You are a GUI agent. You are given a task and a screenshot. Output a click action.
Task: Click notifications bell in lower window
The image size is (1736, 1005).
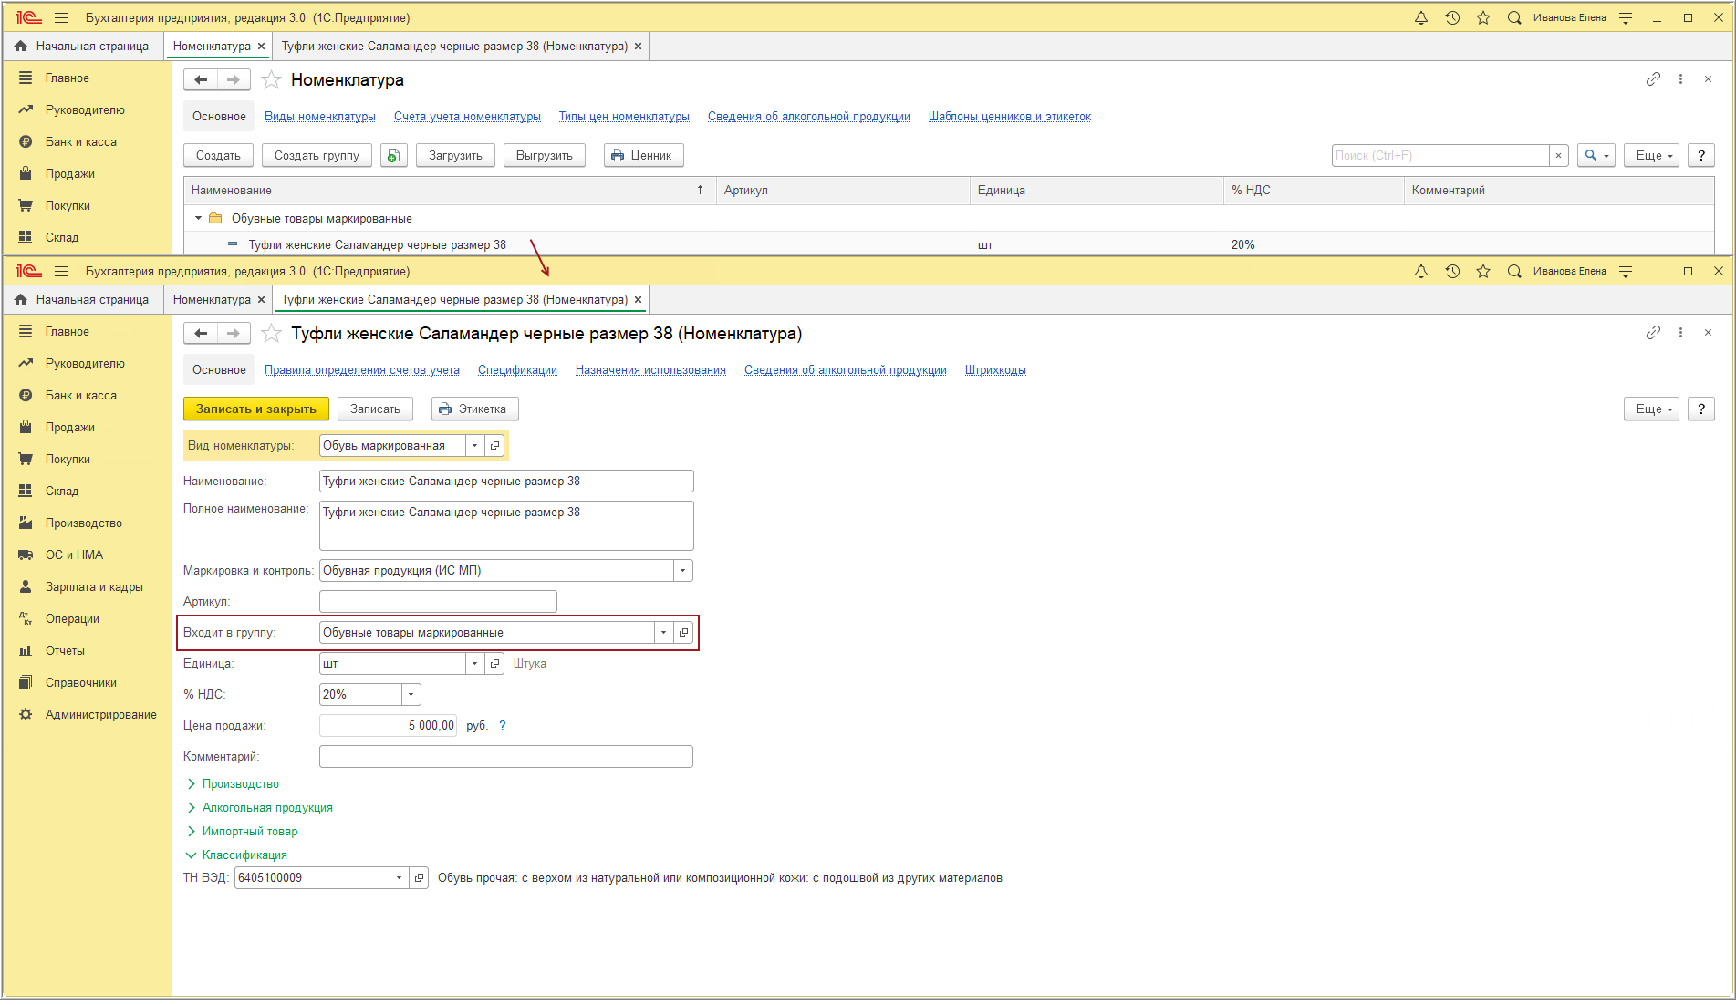pyautogui.click(x=1421, y=271)
